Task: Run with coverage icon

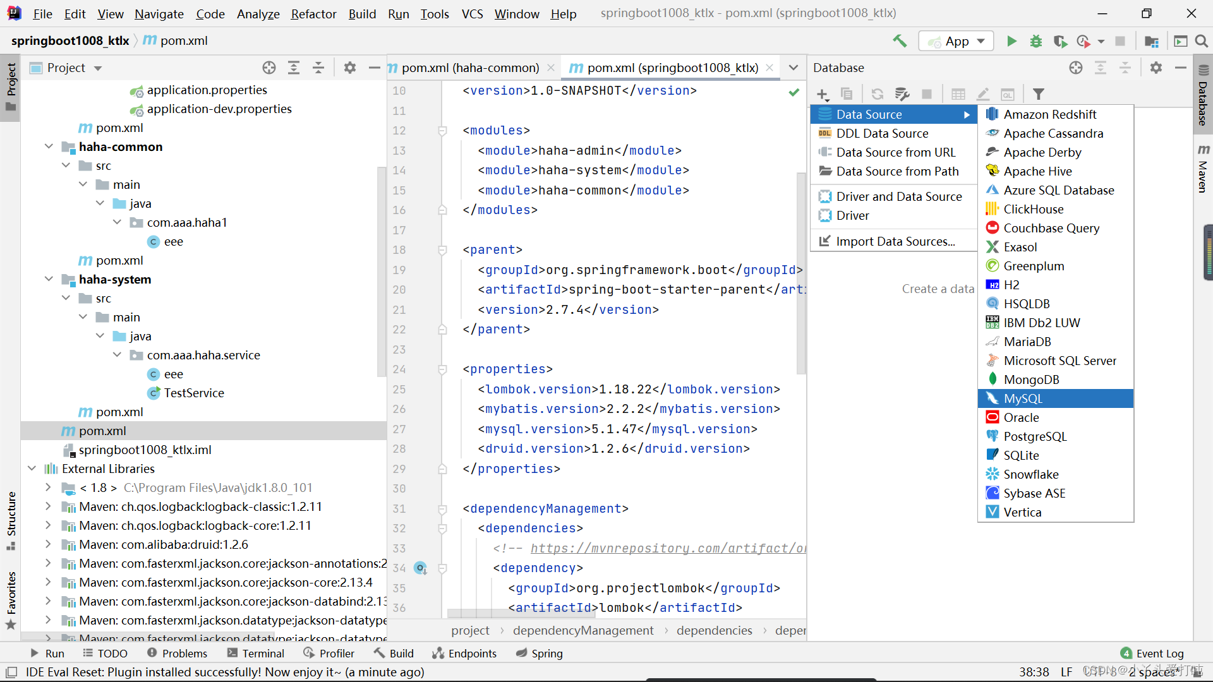Action: click(1060, 41)
